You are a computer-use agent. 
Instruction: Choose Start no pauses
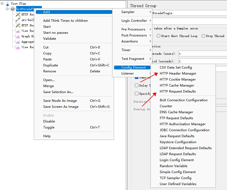56,33
